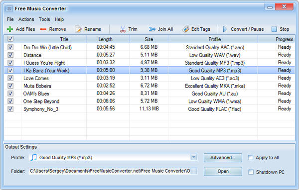
Task: Select the Muita Bobeira track title
Action: click(x=37, y=86)
